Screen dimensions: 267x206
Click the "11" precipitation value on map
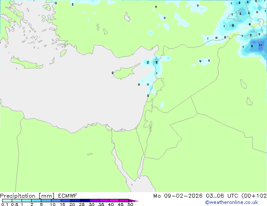(x=260, y=45)
